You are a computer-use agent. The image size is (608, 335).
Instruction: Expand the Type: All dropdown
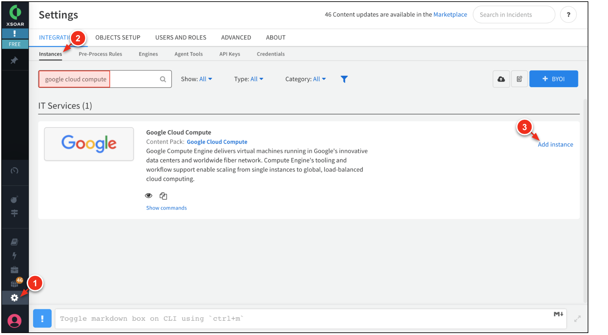tap(249, 79)
